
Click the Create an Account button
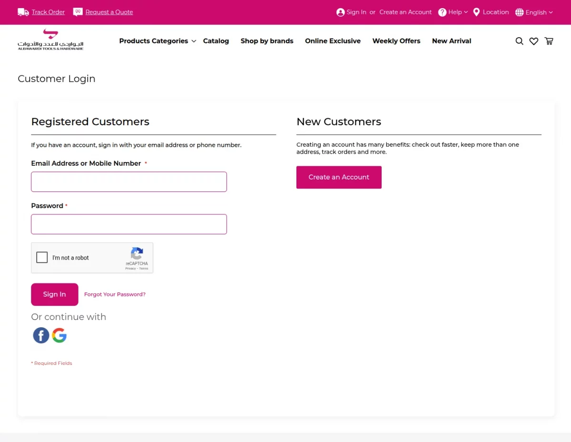(x=339, y=177)
